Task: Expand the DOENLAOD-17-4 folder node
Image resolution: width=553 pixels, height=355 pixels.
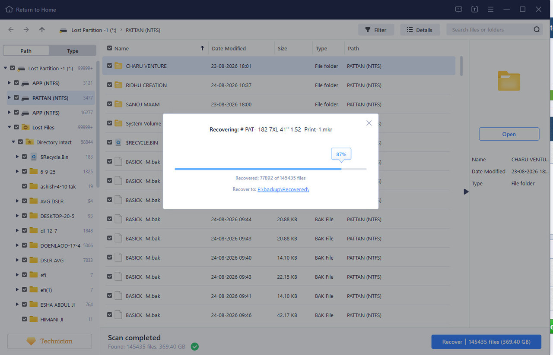Action: click(x=17, y=245)
